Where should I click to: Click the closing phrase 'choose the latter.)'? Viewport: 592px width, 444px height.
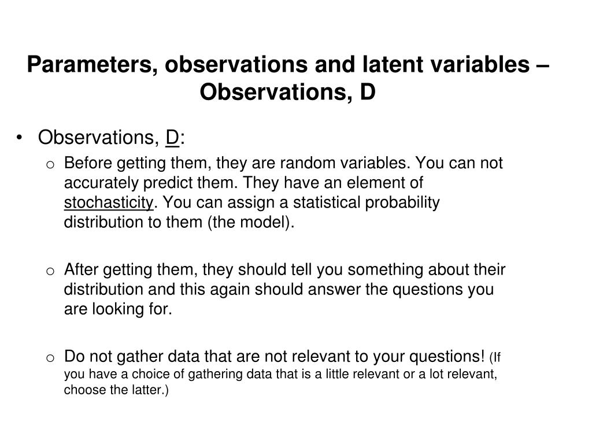(x=116, y=390)
